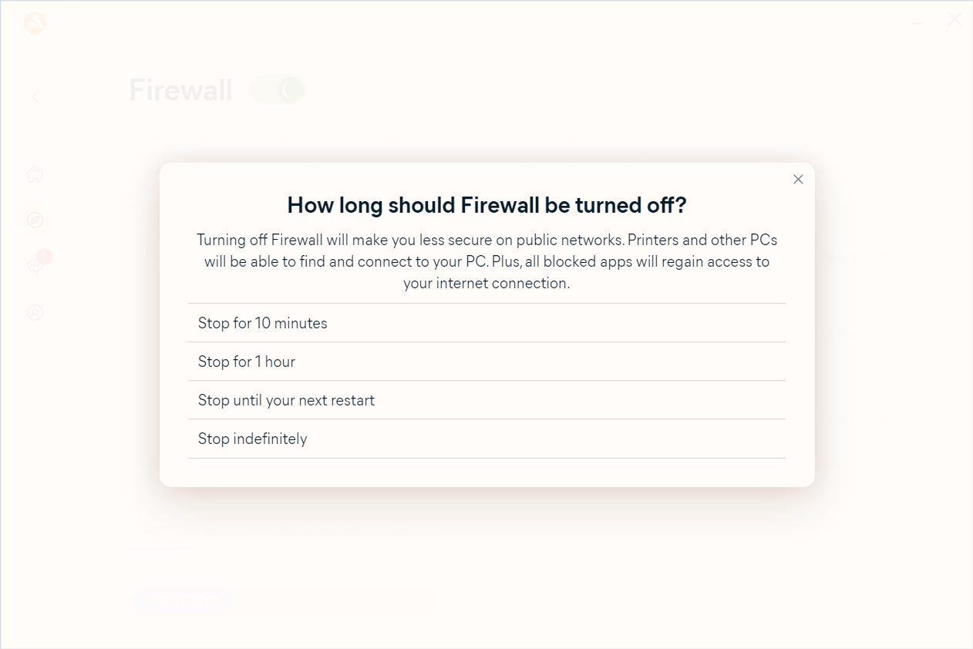Open the Account profile icon

[35, 312]
